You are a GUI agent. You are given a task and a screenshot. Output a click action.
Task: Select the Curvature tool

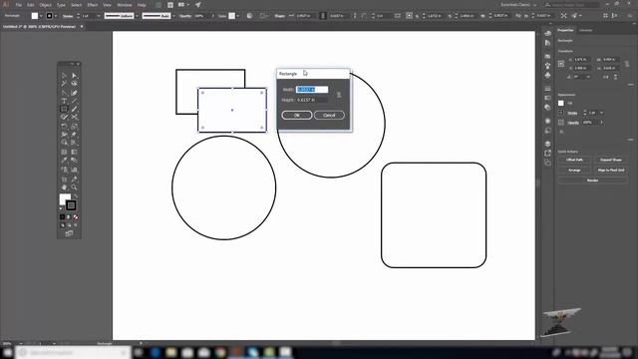tap(74, 93)
